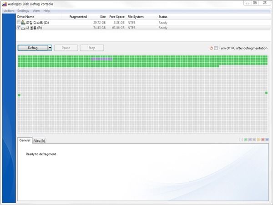Click the 63.56 GB free space value
Viewport: 273px width, 205px height.
coord(118,28)
